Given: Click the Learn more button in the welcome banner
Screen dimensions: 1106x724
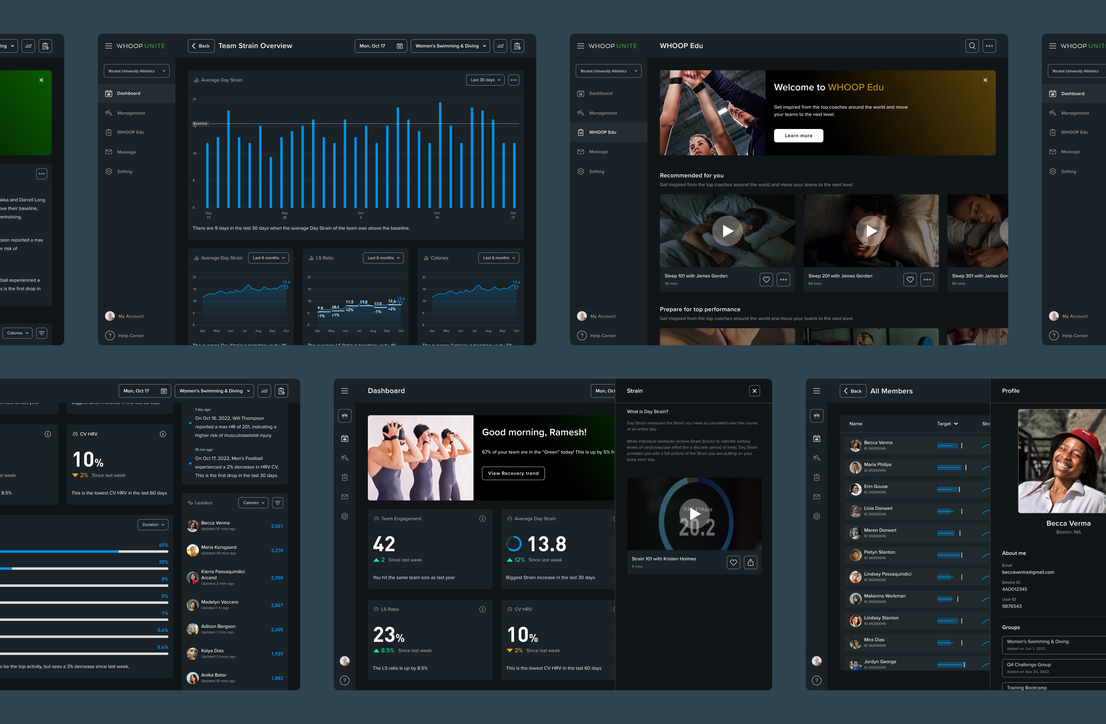Looking at the screenshot, I should click(798, 135).
